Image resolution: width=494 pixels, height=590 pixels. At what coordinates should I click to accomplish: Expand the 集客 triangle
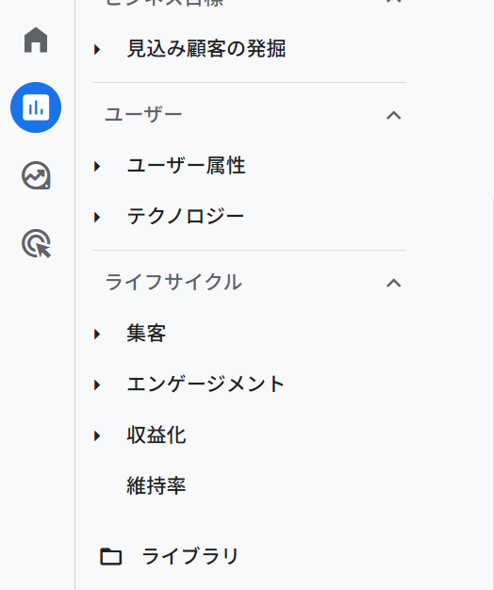[97, 334]
